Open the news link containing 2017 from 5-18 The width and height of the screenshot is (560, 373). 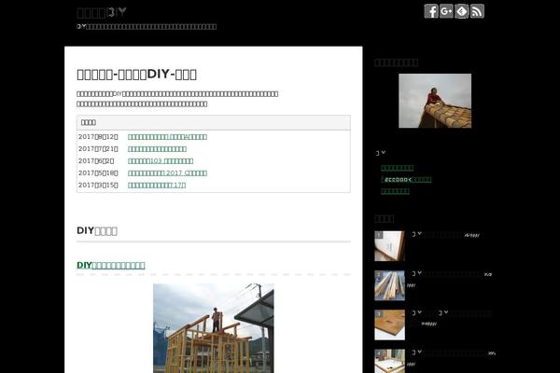[x=167, y=173]
